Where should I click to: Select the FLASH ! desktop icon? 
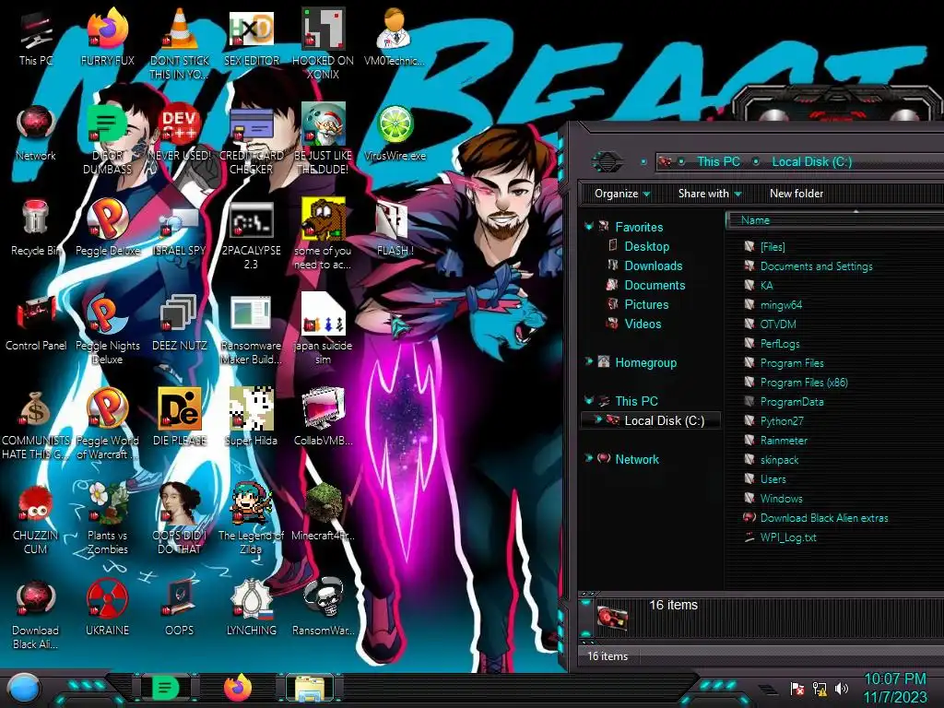[395, 228]
